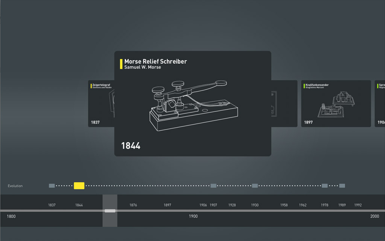Image resolution: width=385 pixels, height=241 pixels.
Task: Jump to timeline year label 1897
Action: coord(167,205)
